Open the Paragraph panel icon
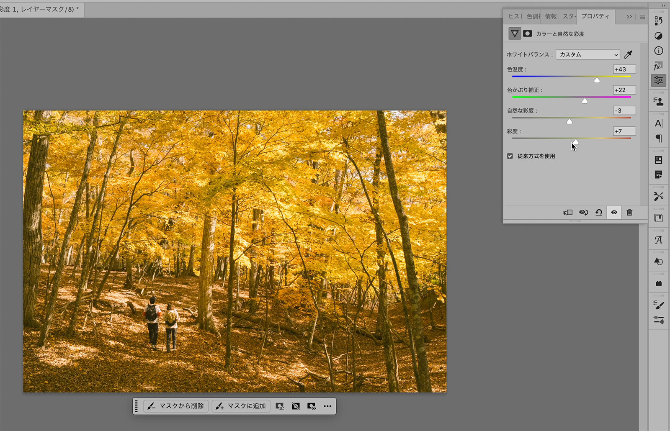The image size is (670, 431). 658,139
